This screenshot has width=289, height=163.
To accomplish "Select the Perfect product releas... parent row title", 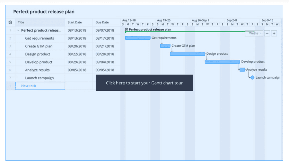I will [41, 30].
